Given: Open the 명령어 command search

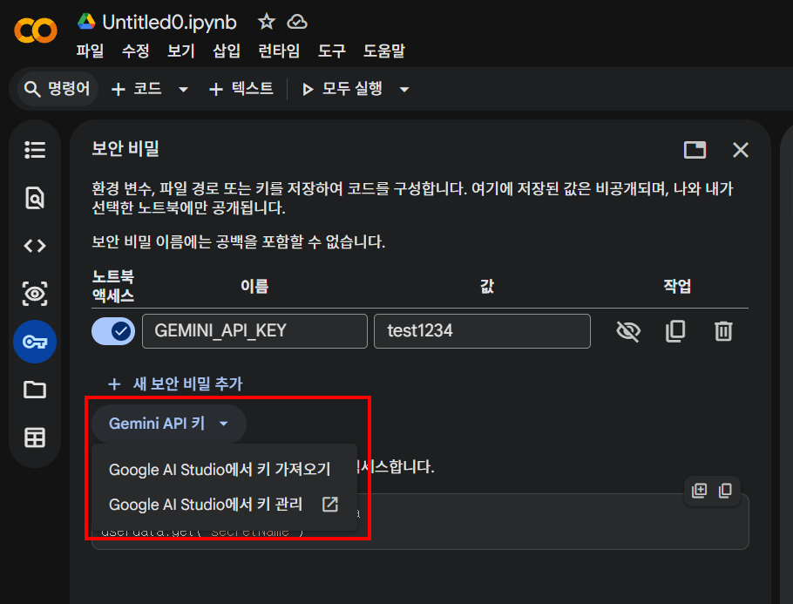Looking at the screenshot, I should (x=58, y=89).
